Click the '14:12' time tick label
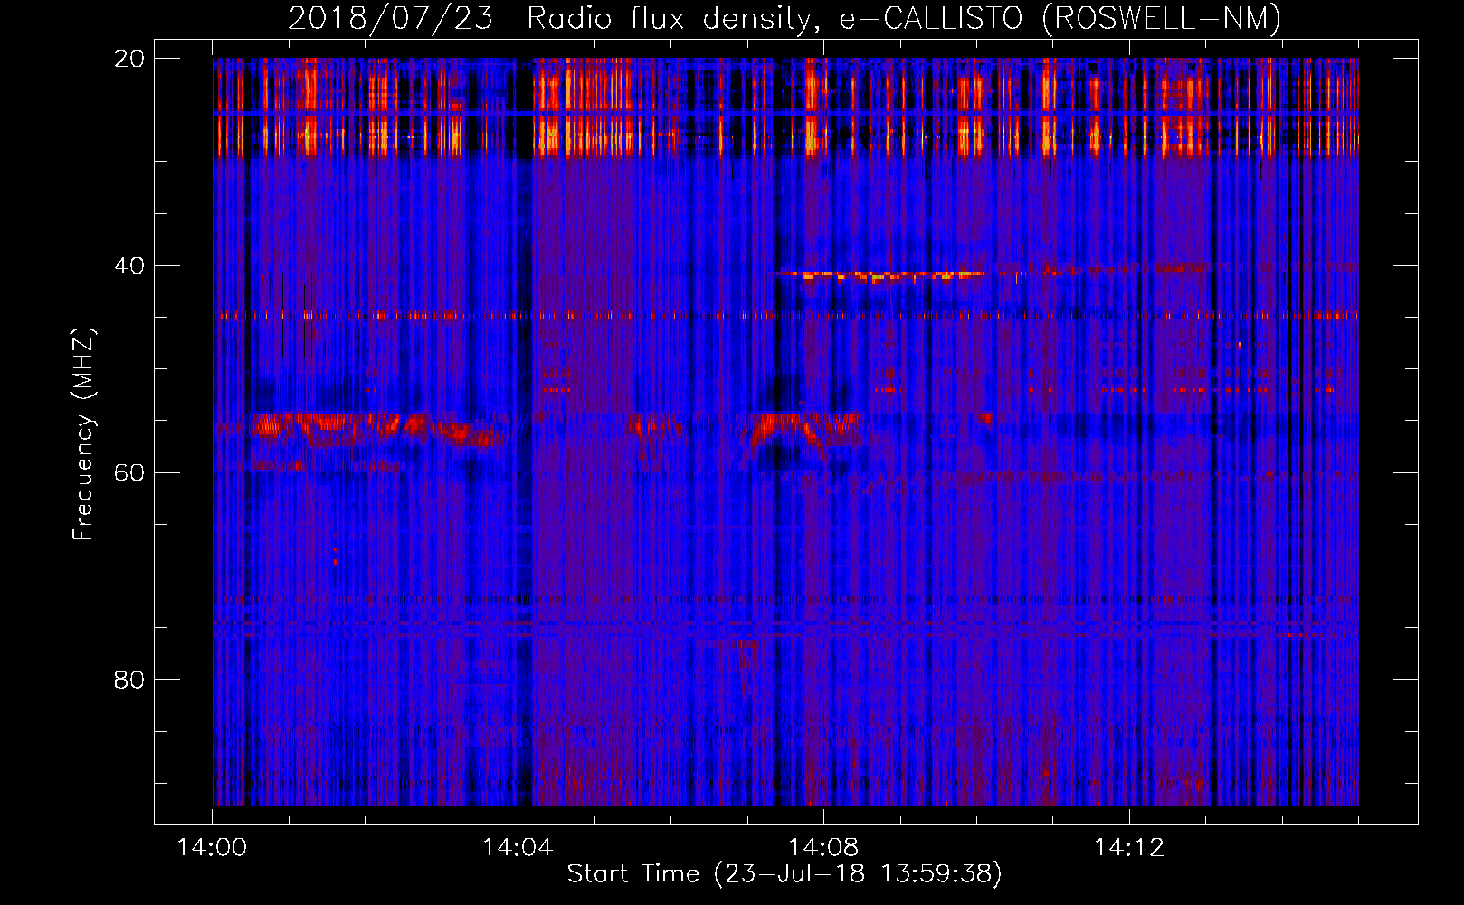 tap(1129, 848)
